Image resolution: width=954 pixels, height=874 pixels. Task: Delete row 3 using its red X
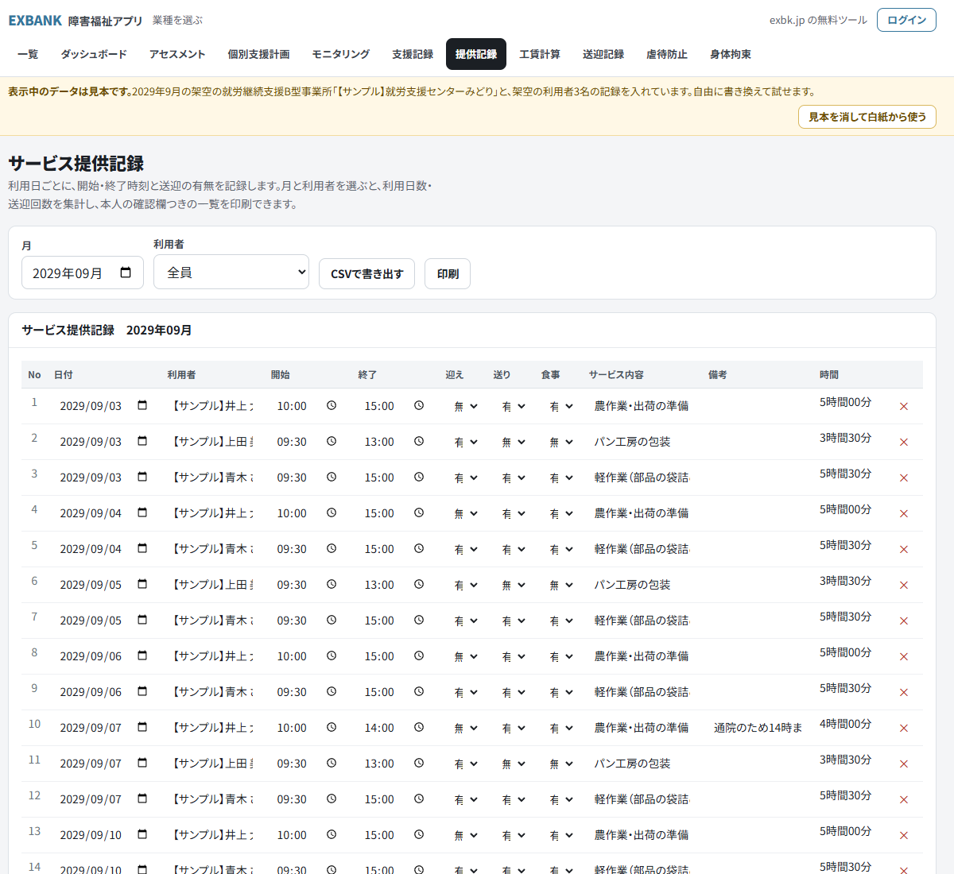(x=903, y=478)
